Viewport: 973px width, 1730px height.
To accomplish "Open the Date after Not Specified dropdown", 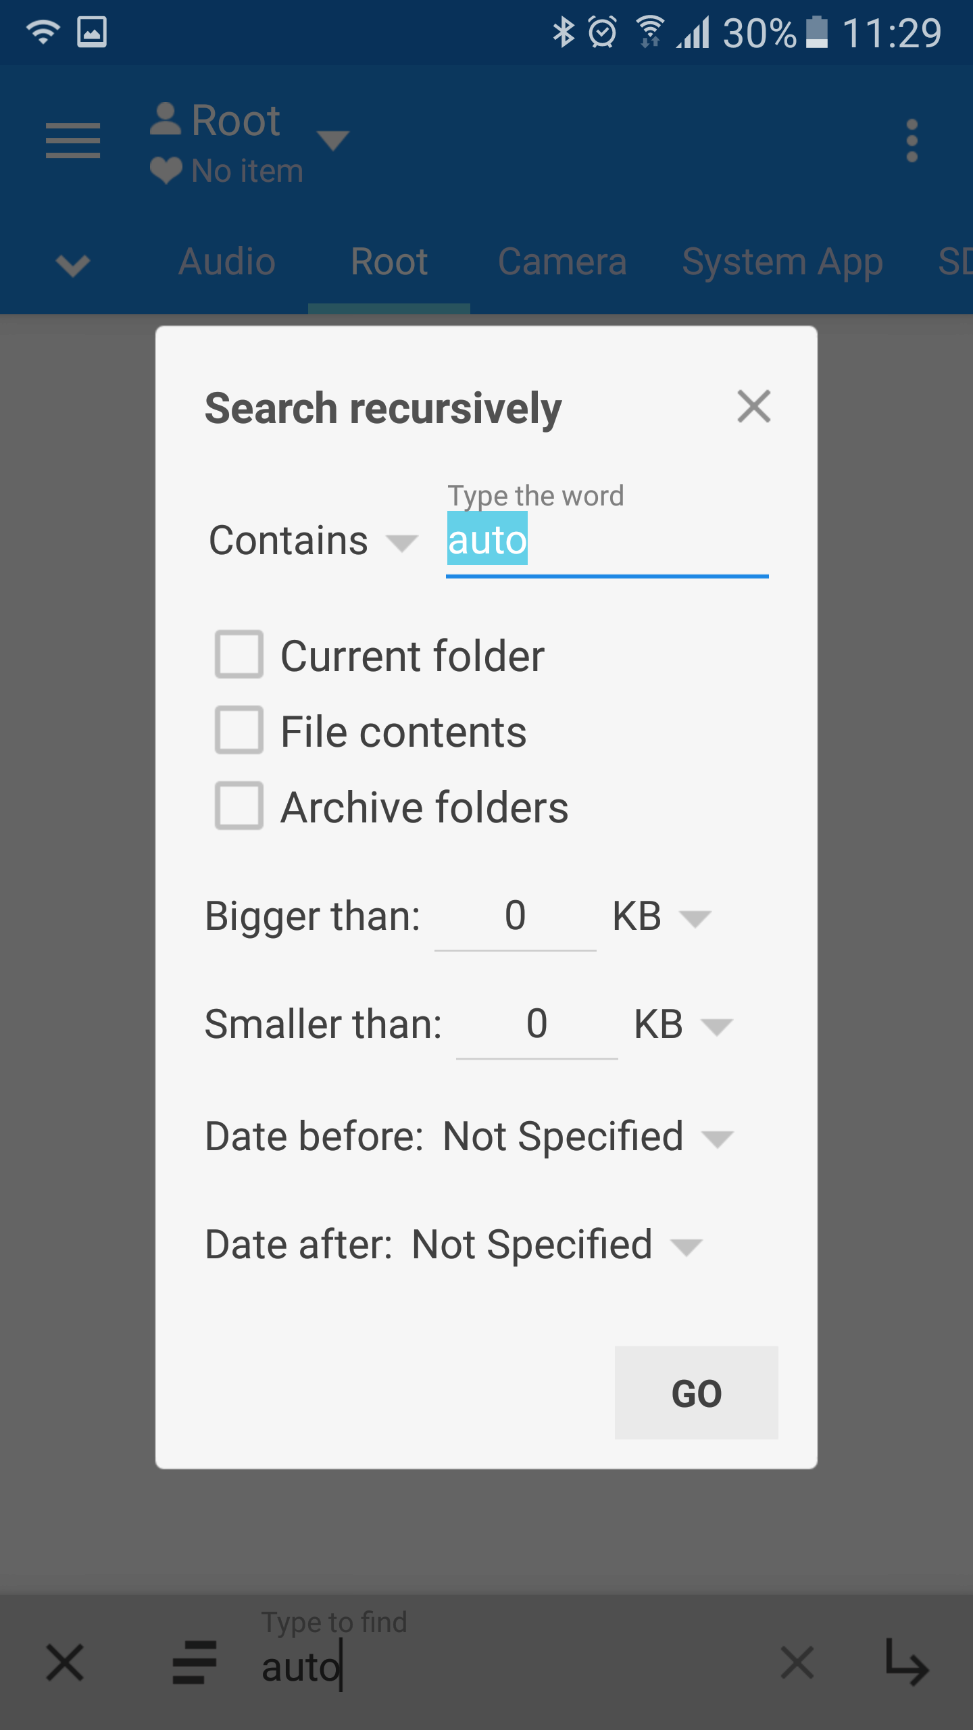I will 557,1245.
